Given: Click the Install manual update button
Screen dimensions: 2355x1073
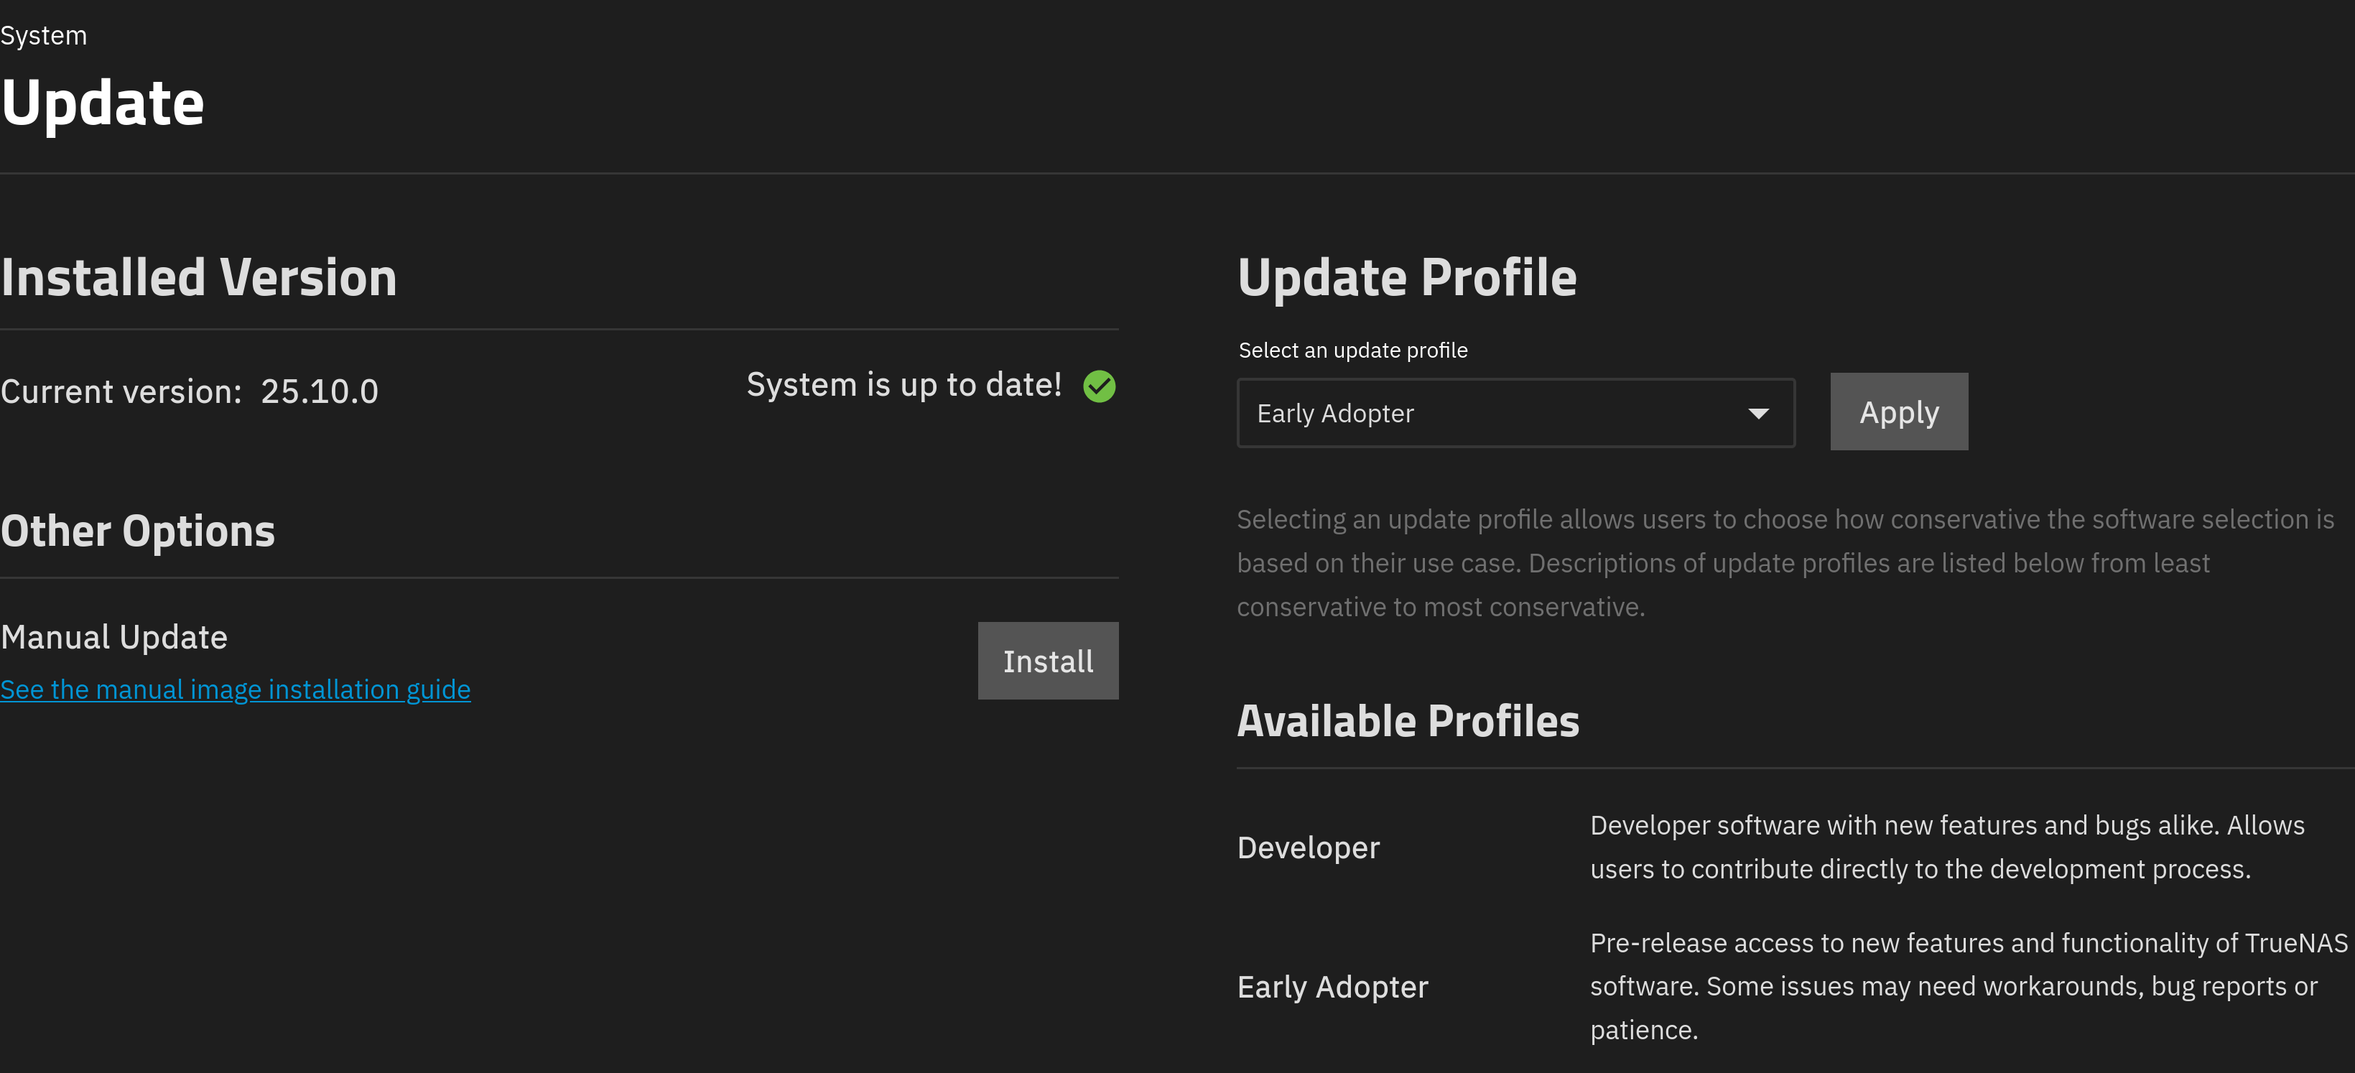Looking at the screenshot, I should pyautogui.click(x=1048, y=661).
